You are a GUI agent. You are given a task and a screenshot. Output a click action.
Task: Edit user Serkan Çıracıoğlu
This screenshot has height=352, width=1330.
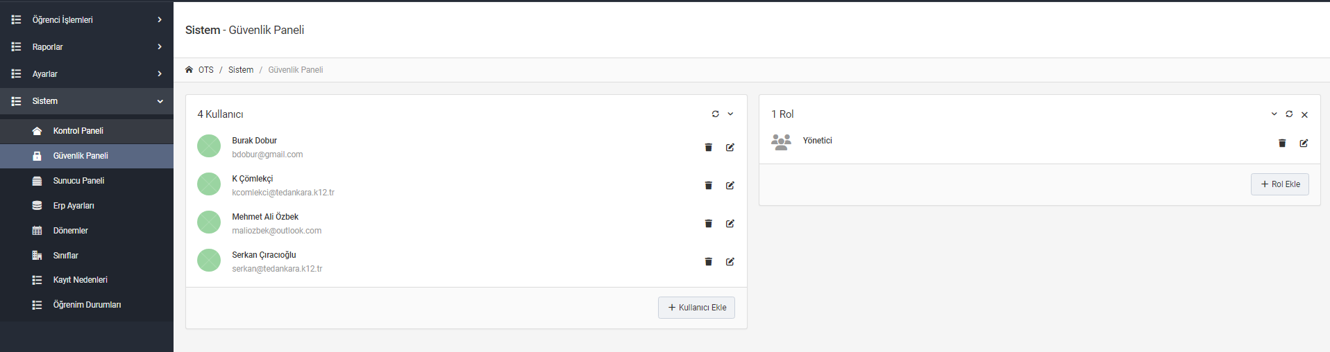pyautogui.click(x=730, y=262)
